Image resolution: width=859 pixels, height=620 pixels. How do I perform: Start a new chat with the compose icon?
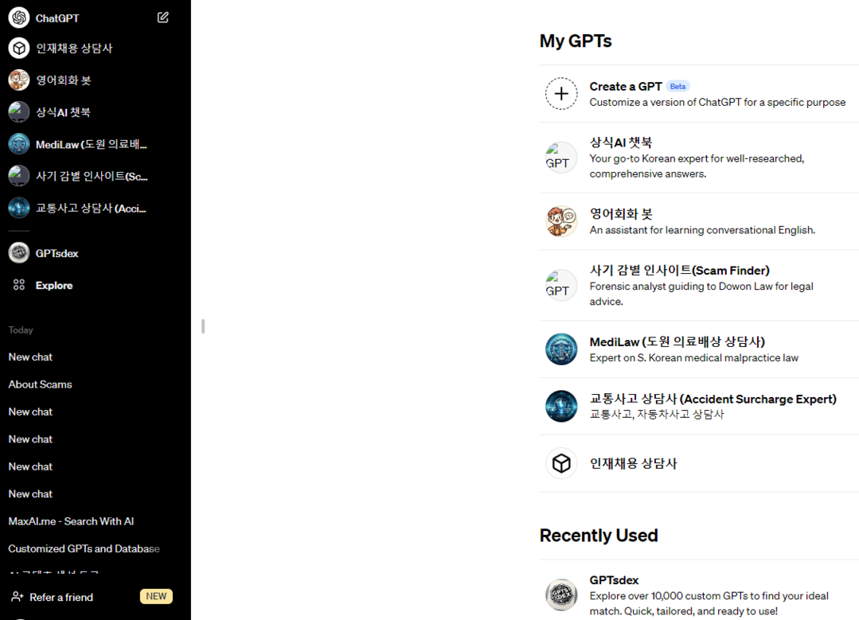[x=162, y=18]
